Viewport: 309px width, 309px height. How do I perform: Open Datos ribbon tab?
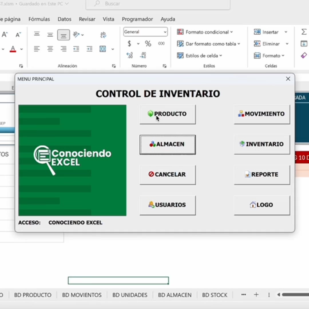[x=64, y=19]
